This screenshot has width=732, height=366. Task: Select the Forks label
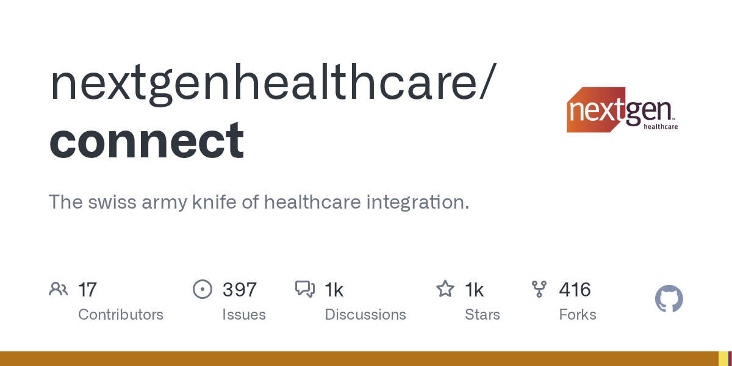(x=578, y=315)
